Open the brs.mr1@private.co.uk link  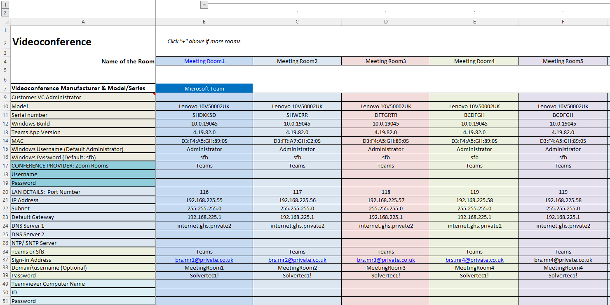tap(204, 260)
